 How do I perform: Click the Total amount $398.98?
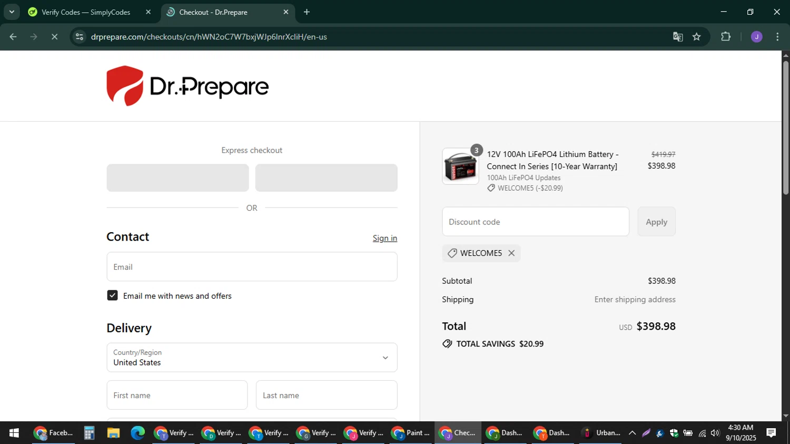click(x=656, y=326)
